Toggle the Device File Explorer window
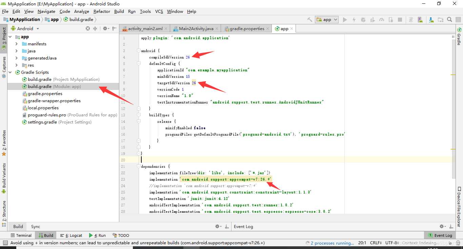The image size is (463, 249). 459,207
